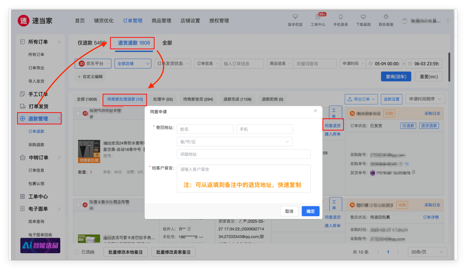Close the 同意申请 dialog with X
Screen dimensions: 466x269
(x=315, y=111)
